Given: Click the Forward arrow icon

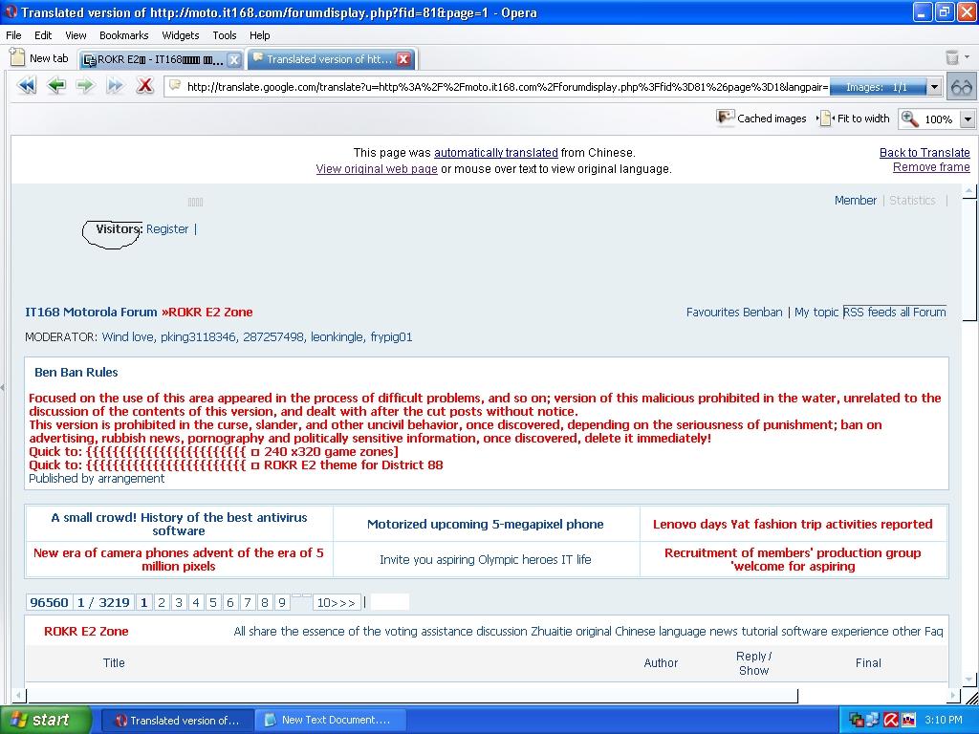Looking at the screenshot, I should click(x=85, y=85).
